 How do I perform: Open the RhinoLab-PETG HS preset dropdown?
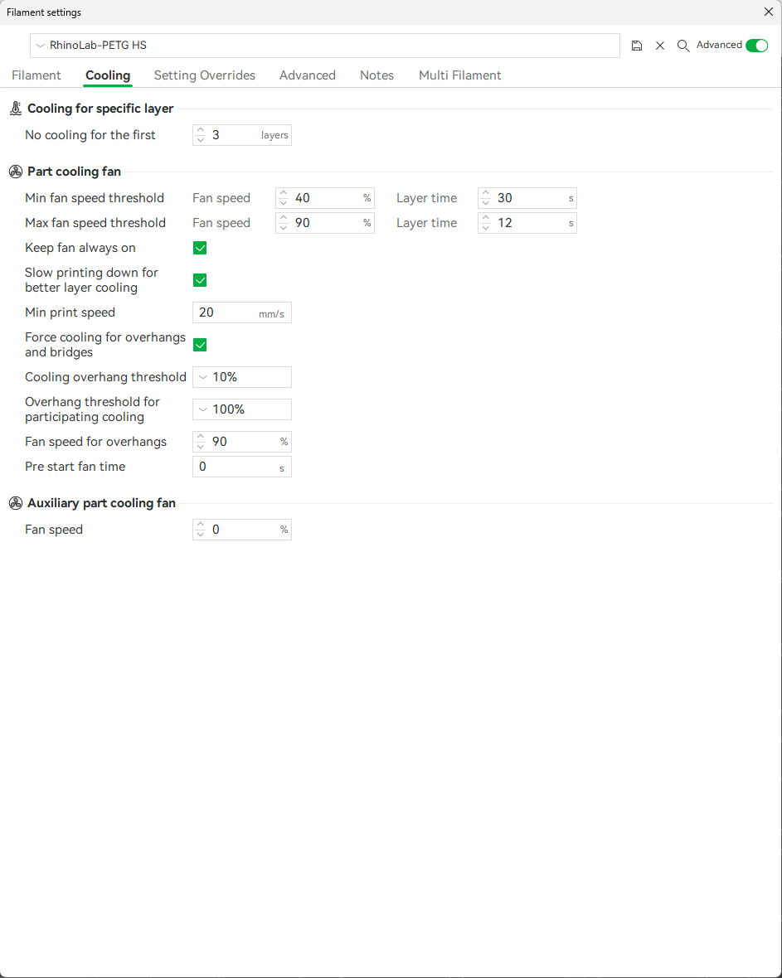40,46
